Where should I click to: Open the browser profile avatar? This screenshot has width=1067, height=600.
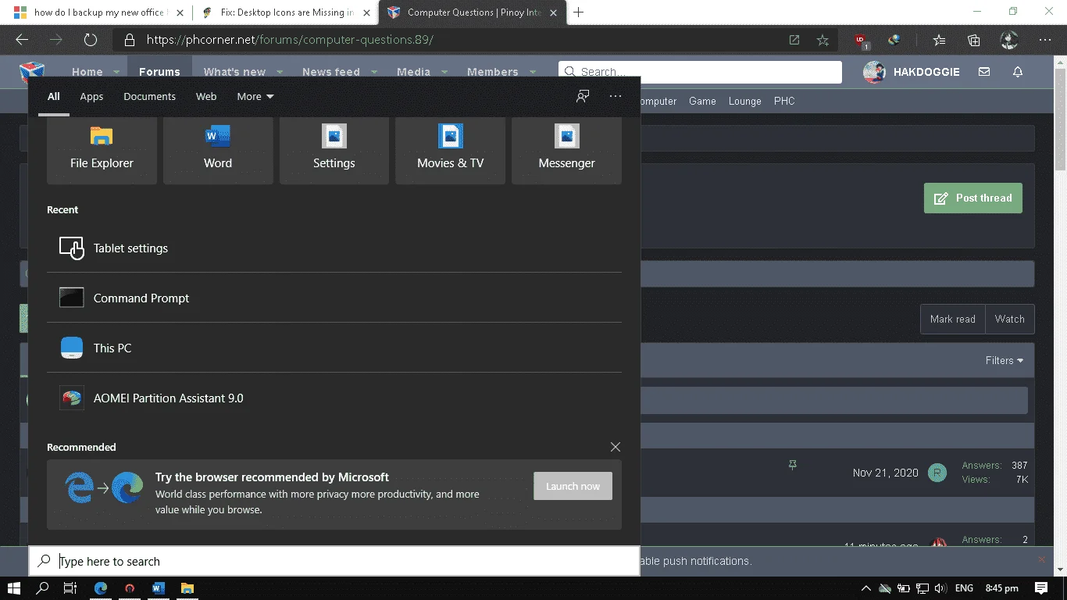pos(1009,40)
